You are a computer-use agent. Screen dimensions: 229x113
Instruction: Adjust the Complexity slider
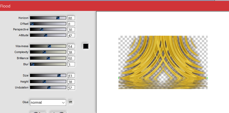(x=48, y=52)
